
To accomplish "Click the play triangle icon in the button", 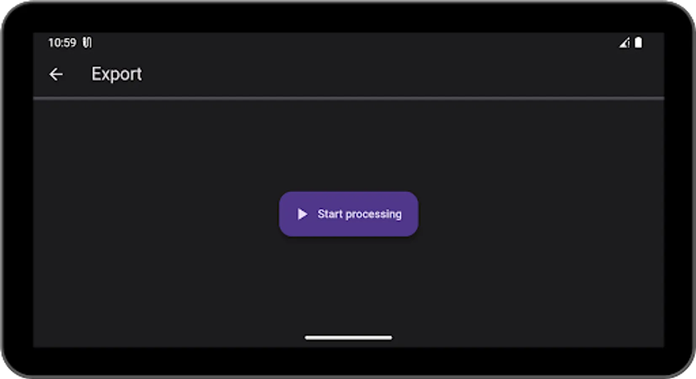I will pos(302,214).
